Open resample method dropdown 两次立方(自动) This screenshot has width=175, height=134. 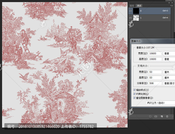click(160, 103)
